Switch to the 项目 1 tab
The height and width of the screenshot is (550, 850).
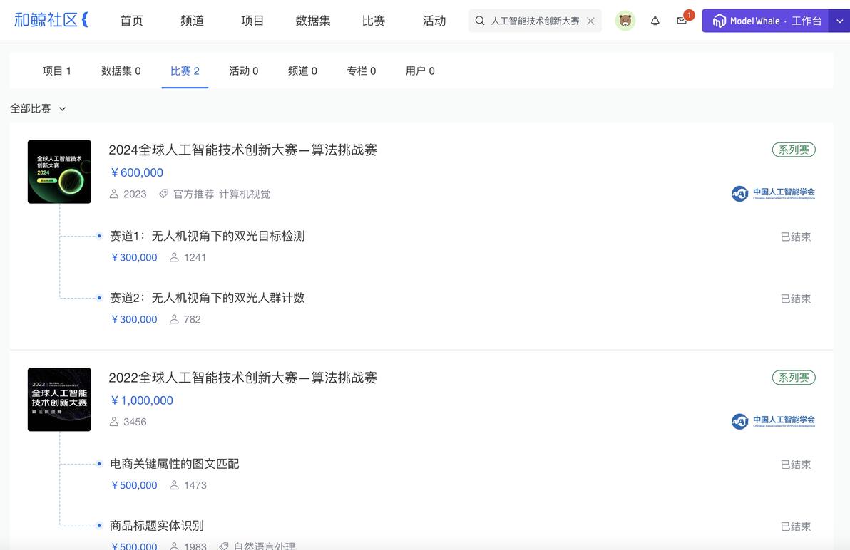coord(56,71)
